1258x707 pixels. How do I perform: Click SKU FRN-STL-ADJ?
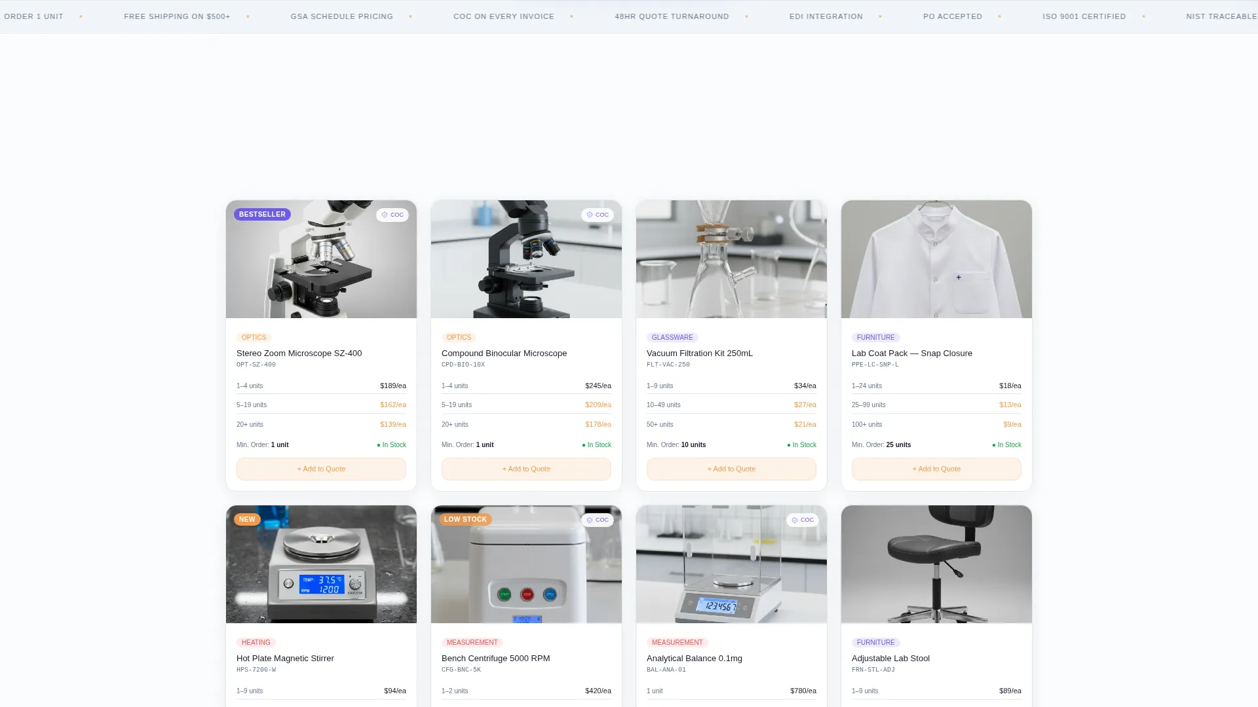pos(873,670)
